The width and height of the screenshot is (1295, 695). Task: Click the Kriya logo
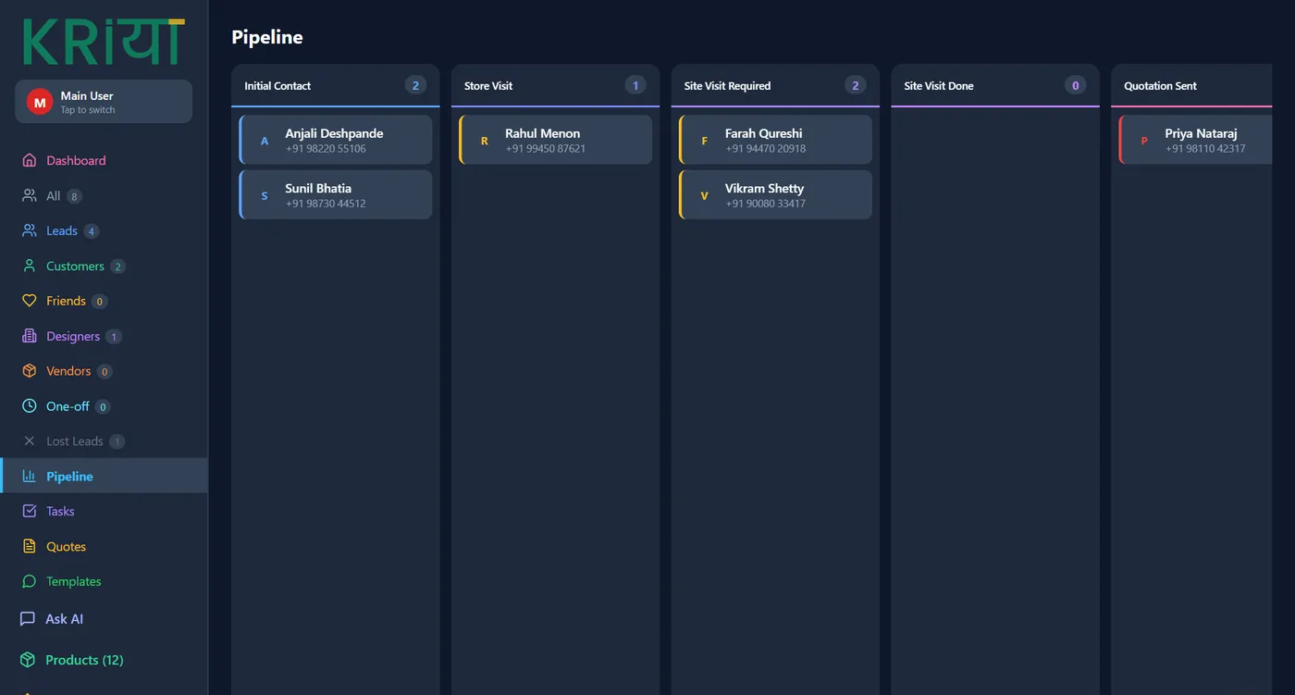104,42
